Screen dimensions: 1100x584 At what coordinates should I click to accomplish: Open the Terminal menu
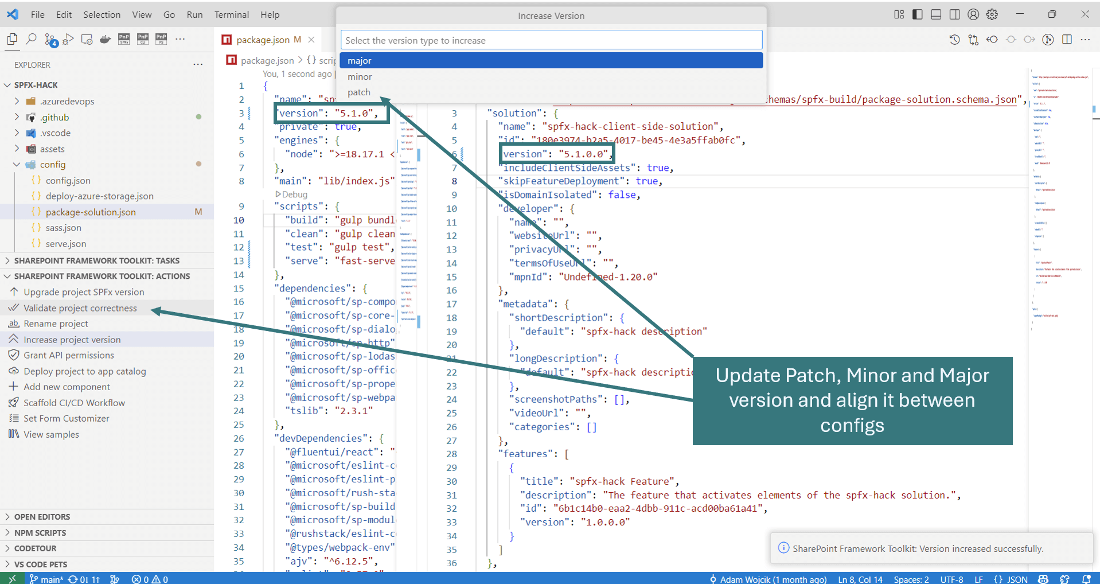point(232,14)
